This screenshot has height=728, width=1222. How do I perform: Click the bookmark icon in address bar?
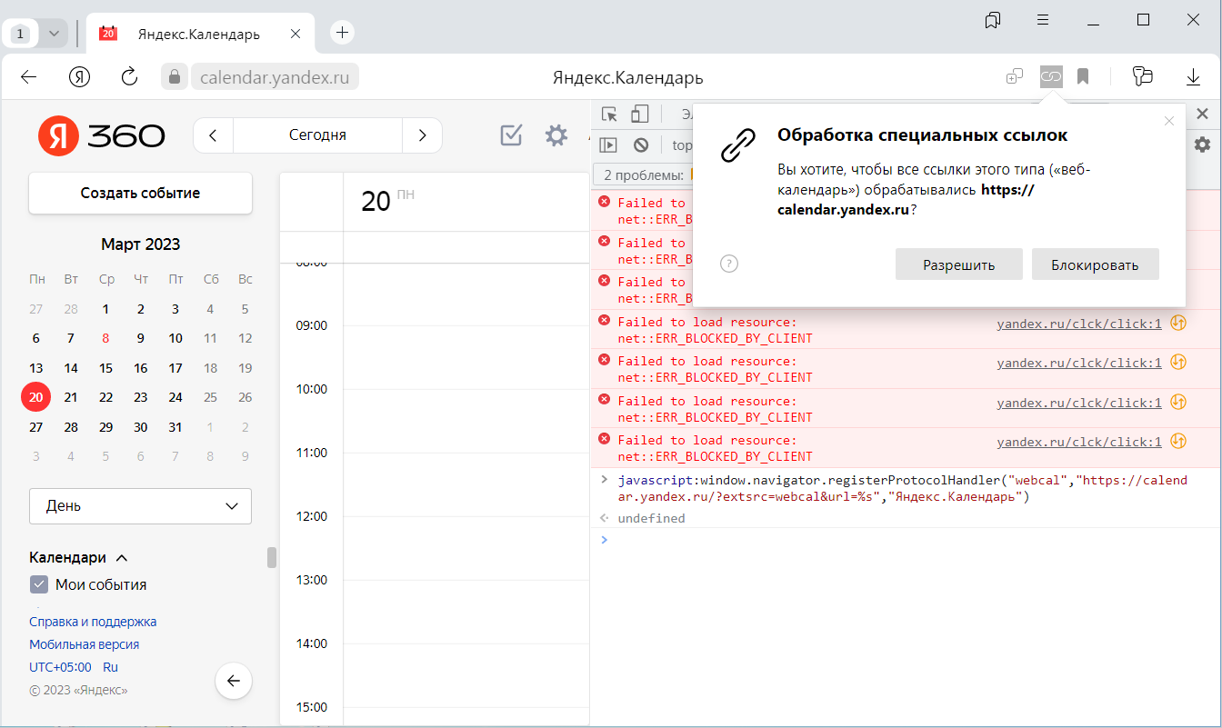(x=1083, y=77)
